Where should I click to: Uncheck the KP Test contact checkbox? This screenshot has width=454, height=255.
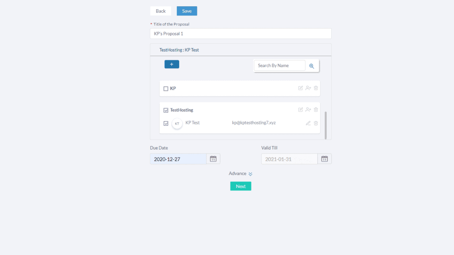click(x=166, y=123)
